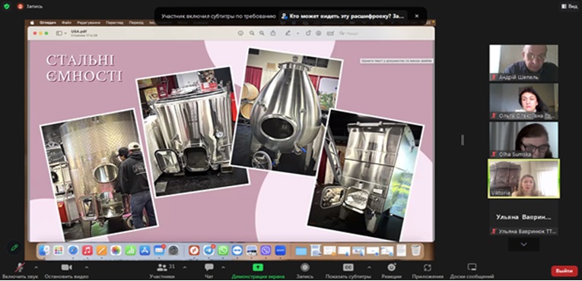
Task: Select Viktoria active speaker video tile
Action: 523,178
